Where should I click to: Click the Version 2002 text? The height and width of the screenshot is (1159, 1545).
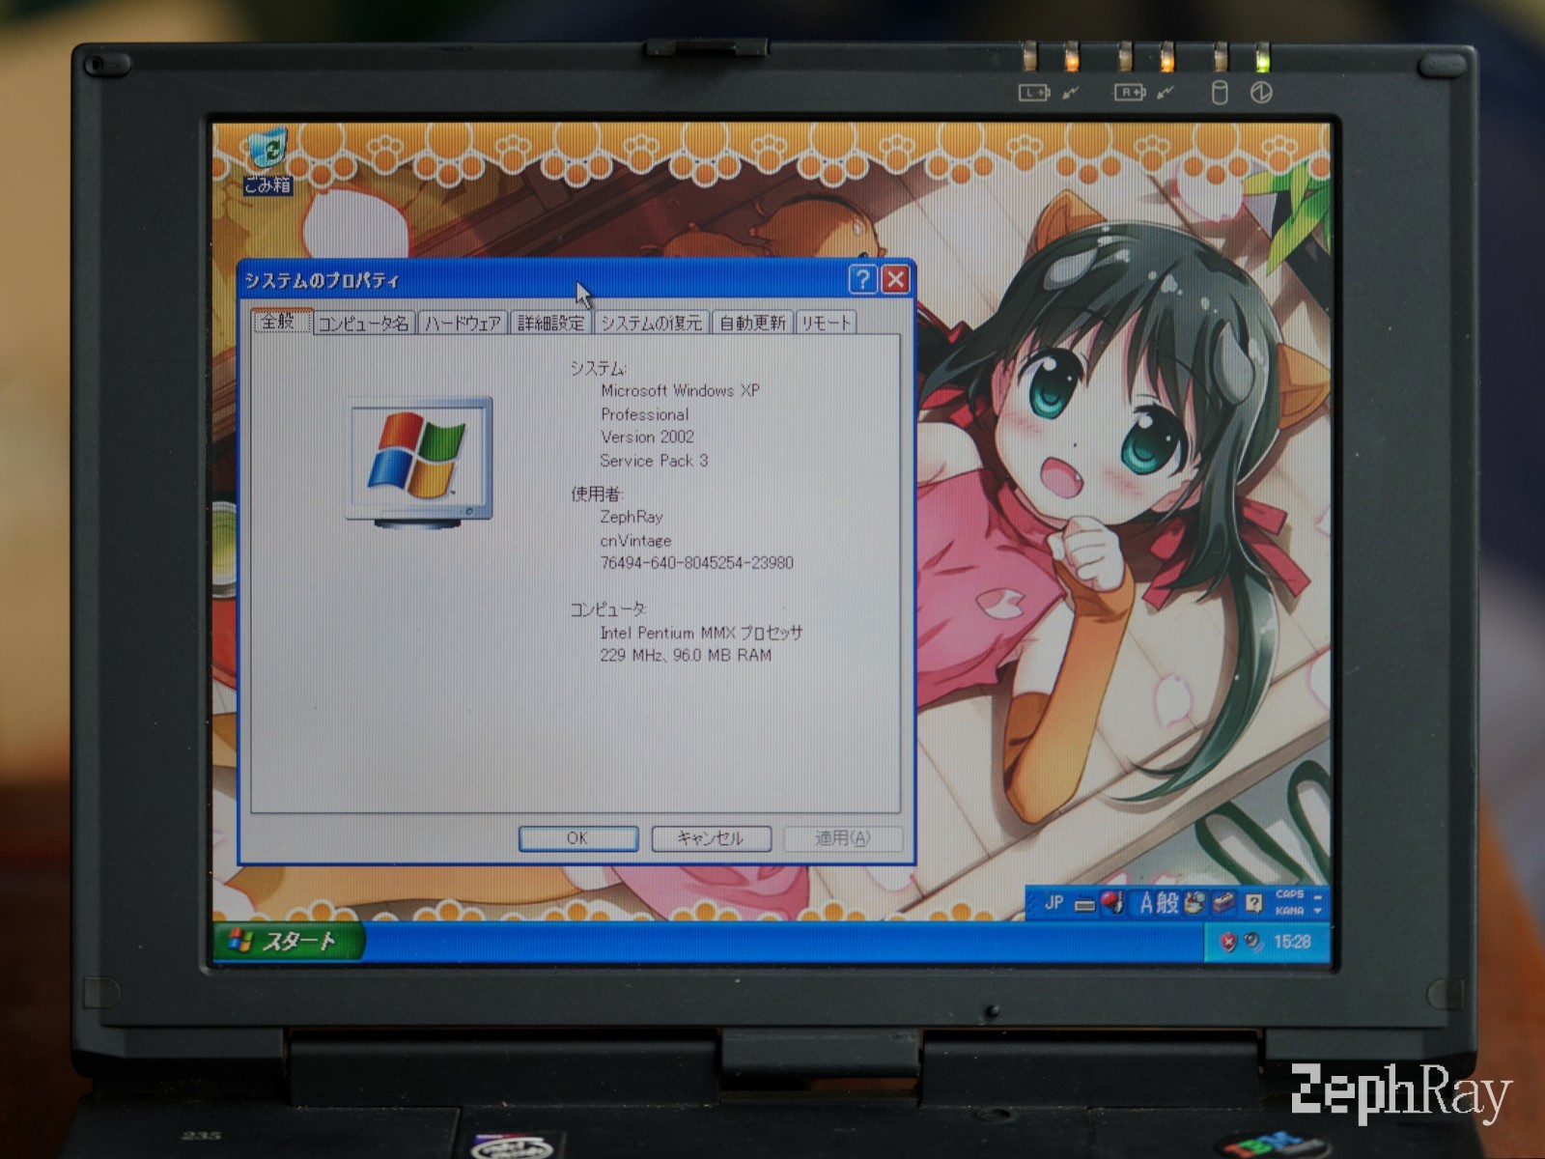click(x=647, y=437)
